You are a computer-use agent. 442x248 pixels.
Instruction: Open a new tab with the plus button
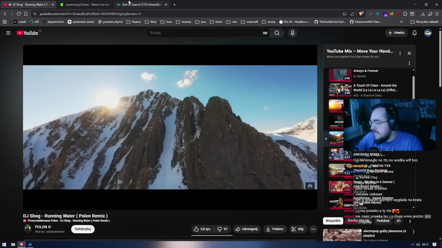coord(174,4)
